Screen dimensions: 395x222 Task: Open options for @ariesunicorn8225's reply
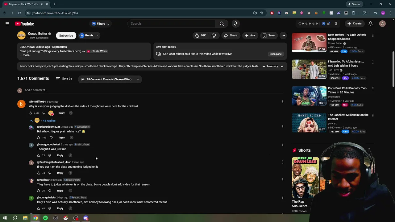pyautogui.click(x=283, y=127)
